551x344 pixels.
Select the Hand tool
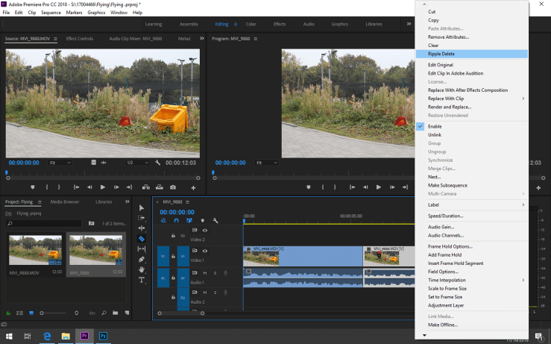(x=142, y=269)
